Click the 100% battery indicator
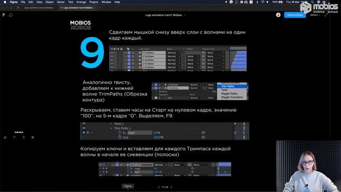This screenshot has height=192, width=341. tap(278, 2)
